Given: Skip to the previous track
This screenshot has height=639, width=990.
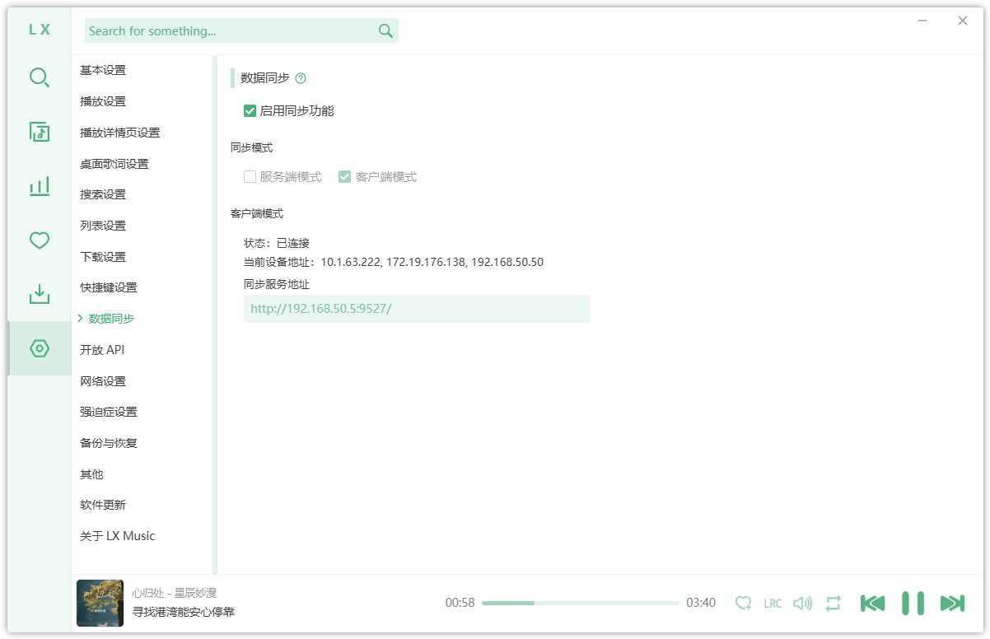Looking at the screenshot, I should [x=872, y=603].
